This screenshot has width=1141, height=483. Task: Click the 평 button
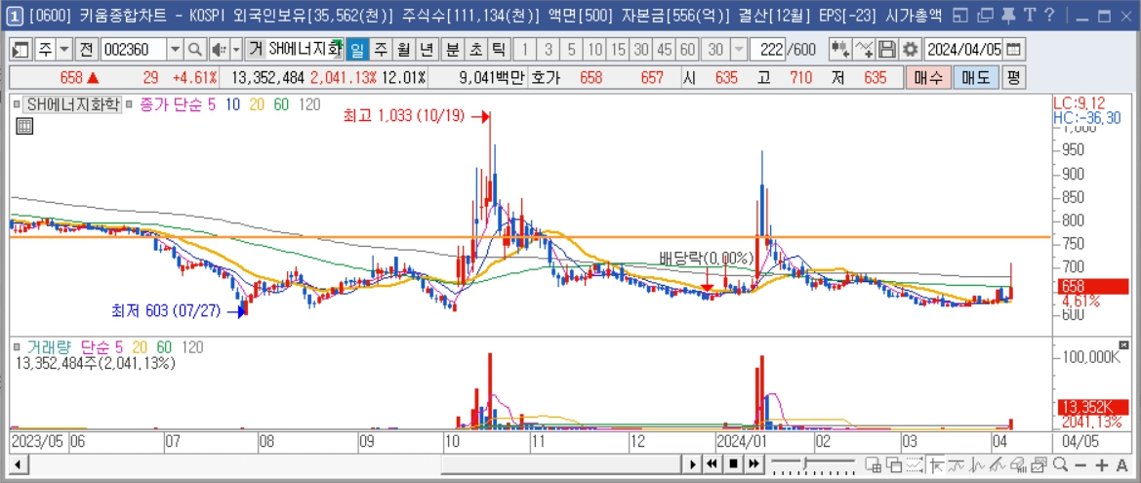pyautogui.click(x=1012, y=76)
